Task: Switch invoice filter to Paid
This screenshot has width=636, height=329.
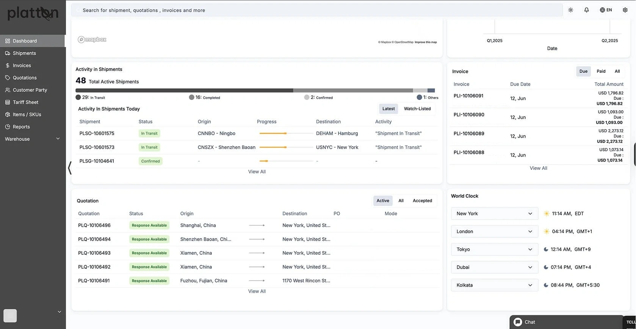Action: [601, 71]
